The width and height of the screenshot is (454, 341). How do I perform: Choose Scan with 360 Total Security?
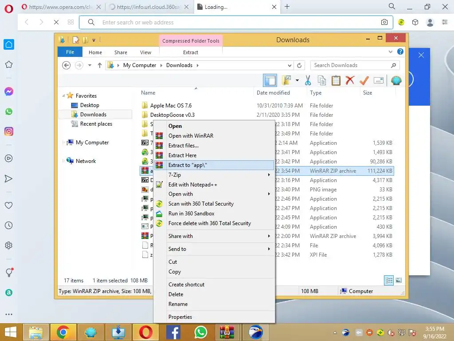(x=214, y=203)
